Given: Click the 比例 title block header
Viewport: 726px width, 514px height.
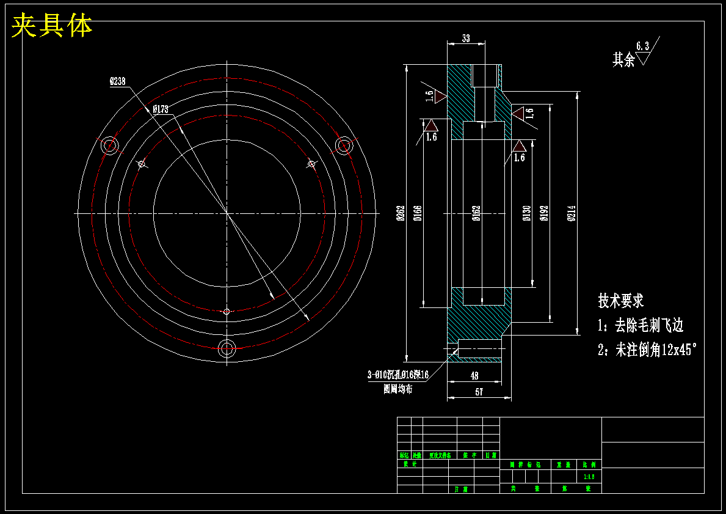Looking at the screenshot, I should click(589, 464).
